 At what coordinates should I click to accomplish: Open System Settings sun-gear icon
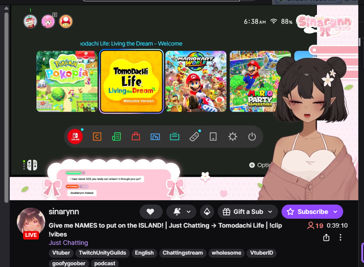233,136
